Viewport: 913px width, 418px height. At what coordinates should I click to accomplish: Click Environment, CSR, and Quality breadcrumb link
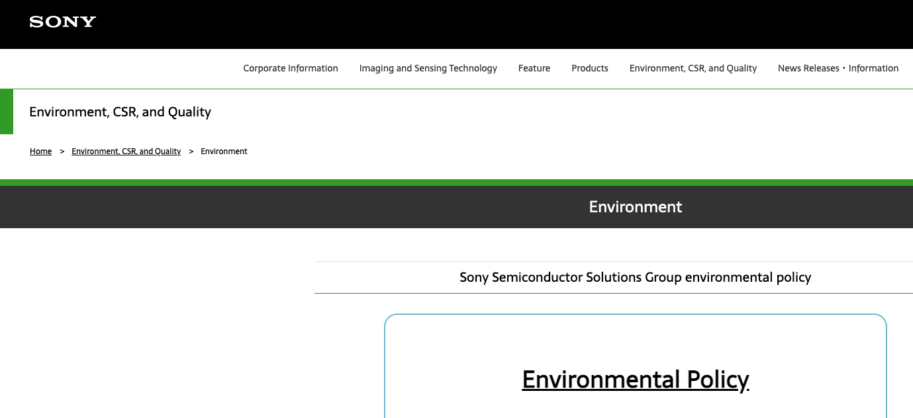point(126,151)
